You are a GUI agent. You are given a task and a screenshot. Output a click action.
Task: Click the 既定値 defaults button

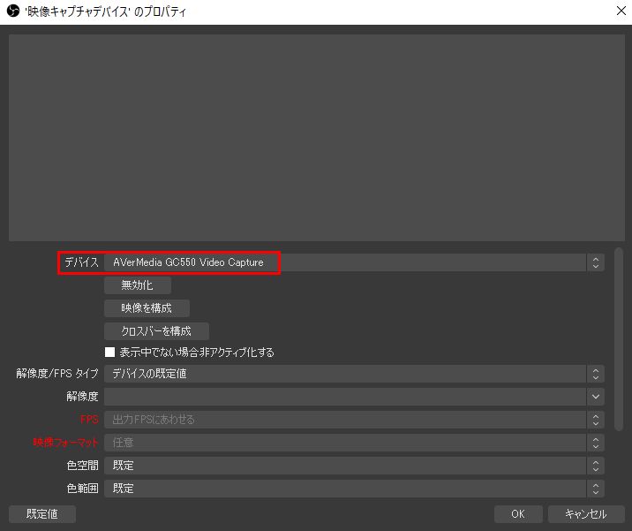point(42,514)
